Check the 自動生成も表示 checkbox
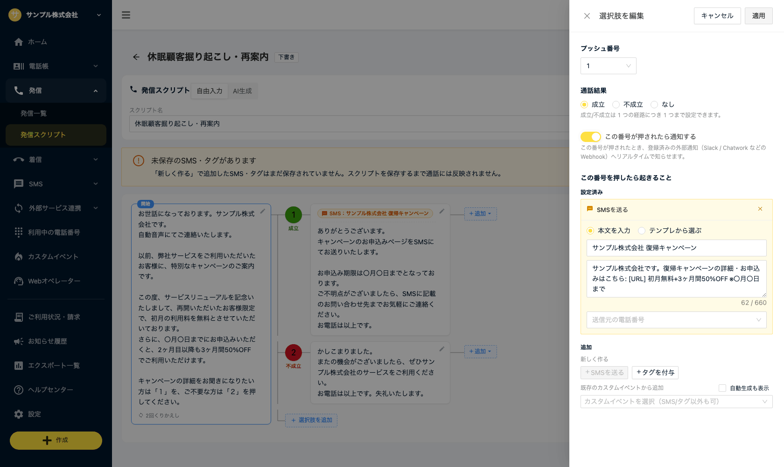Image resolution: width=784 pixels, height=467 pixels. (722, 388)
